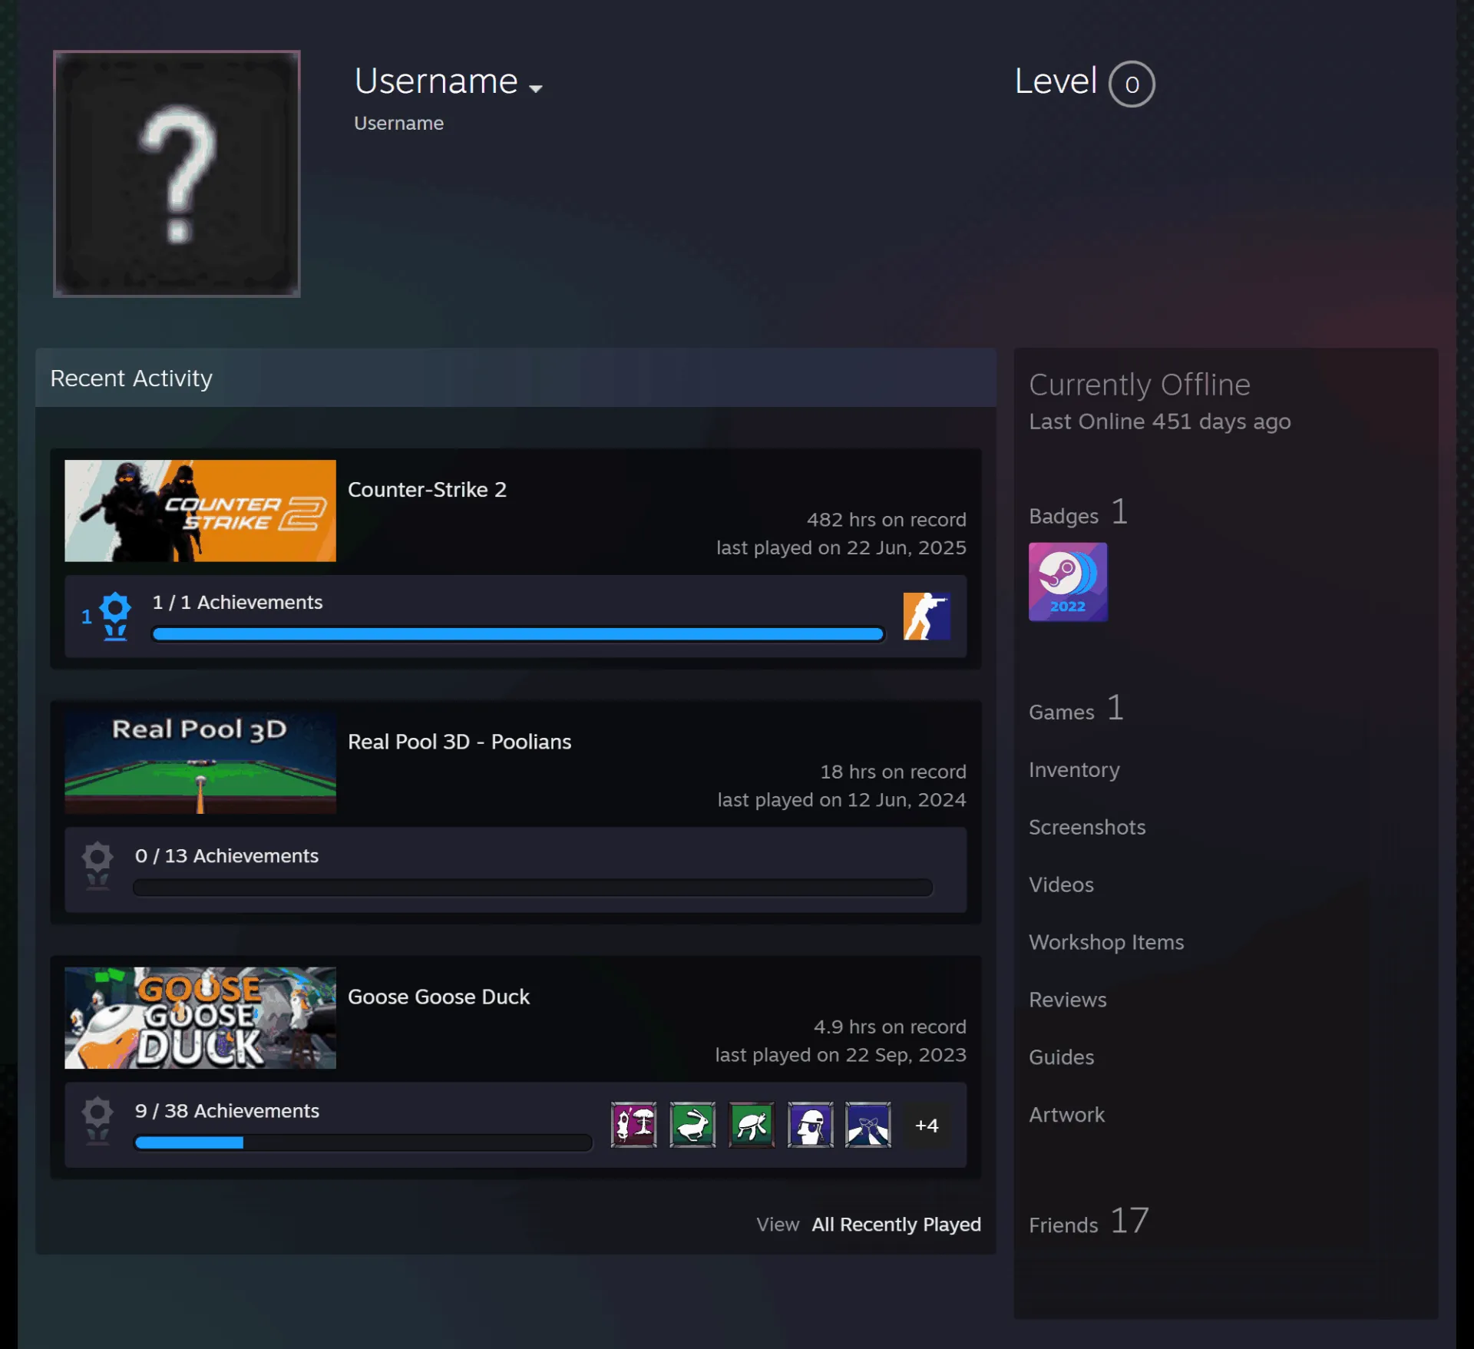Open the 0 / 13 Achievements text

pos(226,855)
